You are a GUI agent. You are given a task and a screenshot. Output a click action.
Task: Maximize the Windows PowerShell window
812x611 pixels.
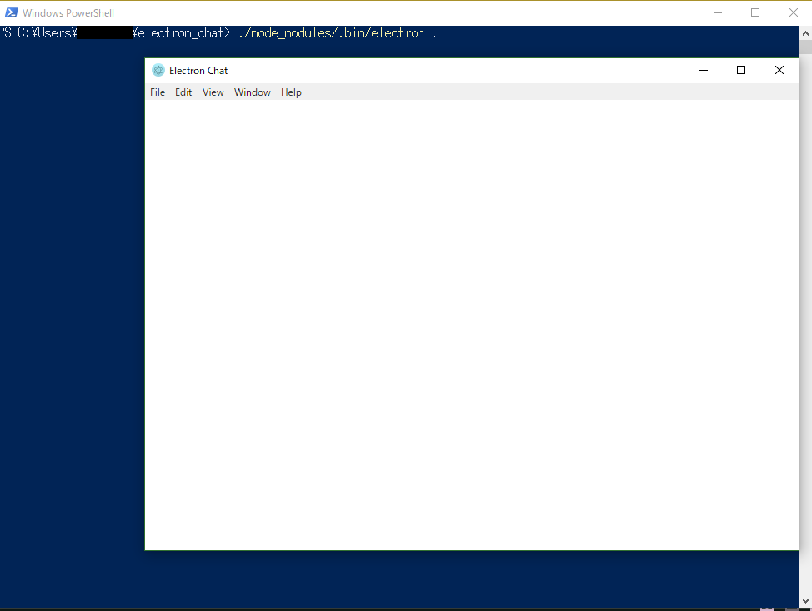click(x=755, y=12)
